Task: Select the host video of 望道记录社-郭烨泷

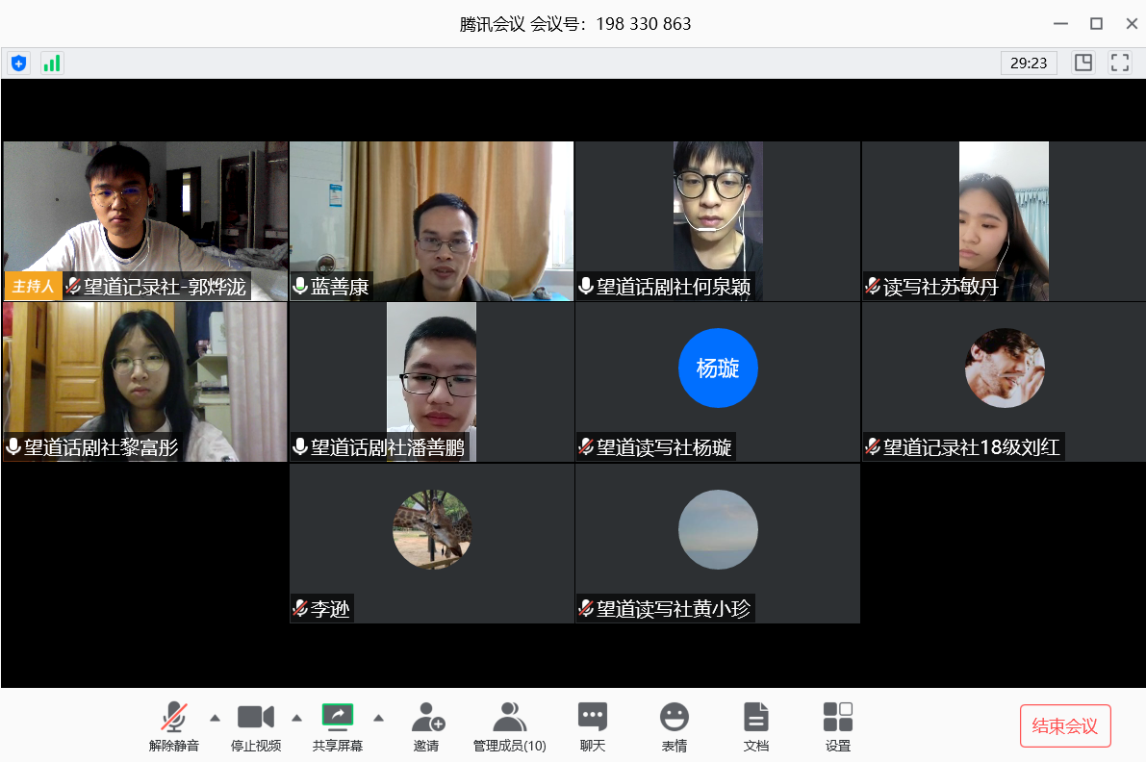Action: pyautogui.click(x=145, y=220)
